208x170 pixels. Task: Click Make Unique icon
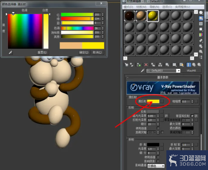160,65
